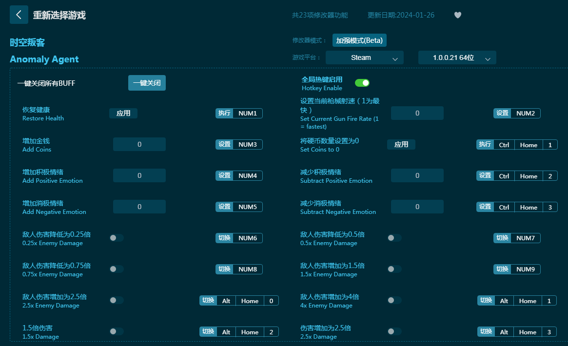Enable the 0.25x Enemy Damage toggle
Screen dimensions: 568x346
click(x=116, y=238)
